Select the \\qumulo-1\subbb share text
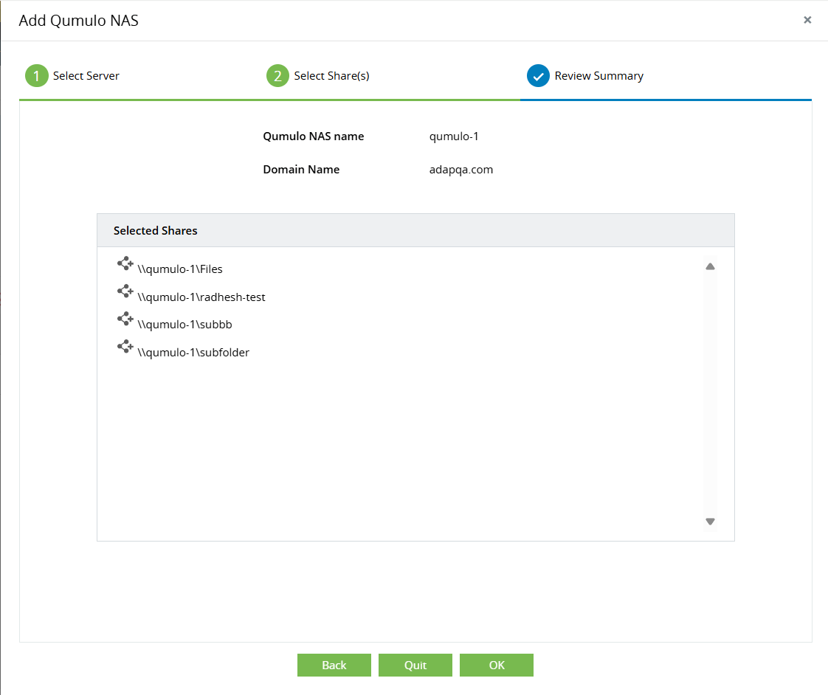The height and width of the screenshot is (695, 828). coord(184,325)
